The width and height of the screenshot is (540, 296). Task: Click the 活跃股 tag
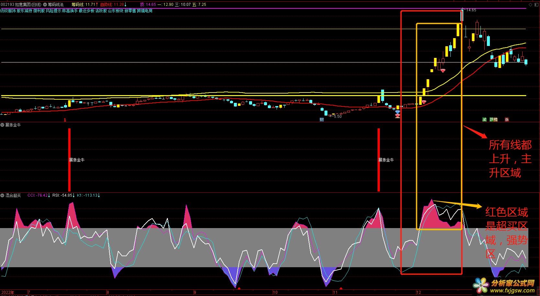click(101, 11)
